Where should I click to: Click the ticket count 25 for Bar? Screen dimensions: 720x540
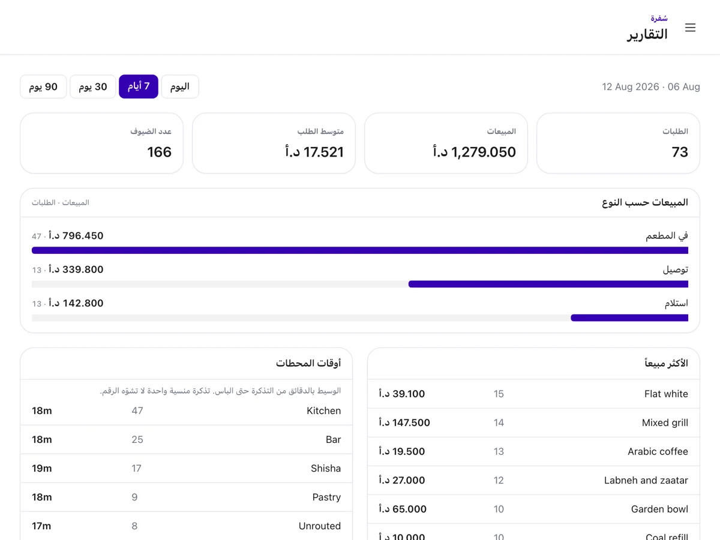pos(137,440)
